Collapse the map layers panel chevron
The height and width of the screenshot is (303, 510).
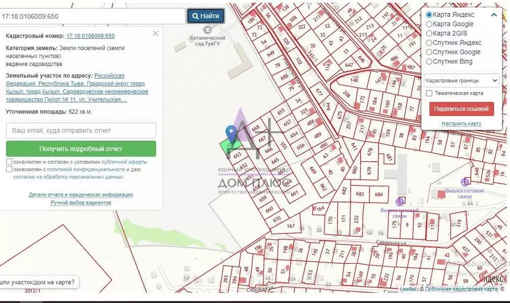pyautogui.click(x=494, y=15)
